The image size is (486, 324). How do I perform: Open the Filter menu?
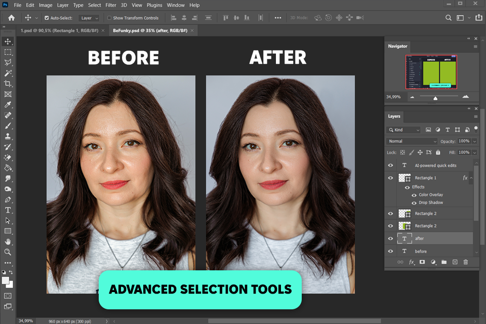pos(111,5)
